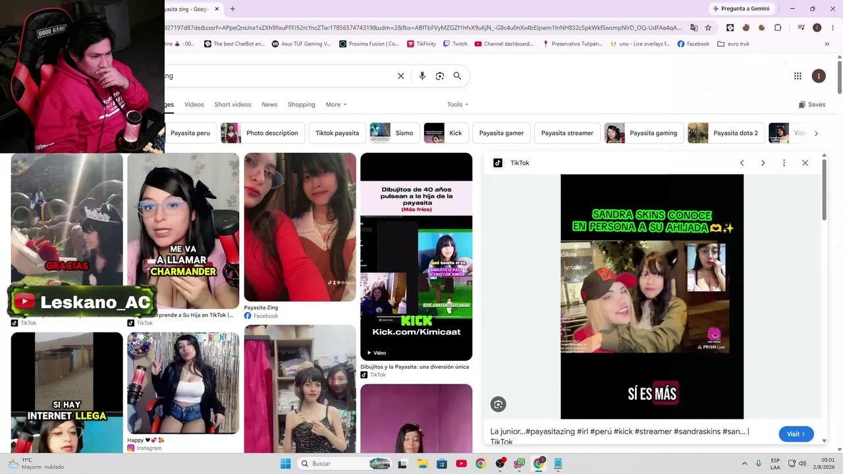This screenshot has width=843, height=474.
Task: Click the Chrome address bar URL
Action: click(x=425, y=28)
